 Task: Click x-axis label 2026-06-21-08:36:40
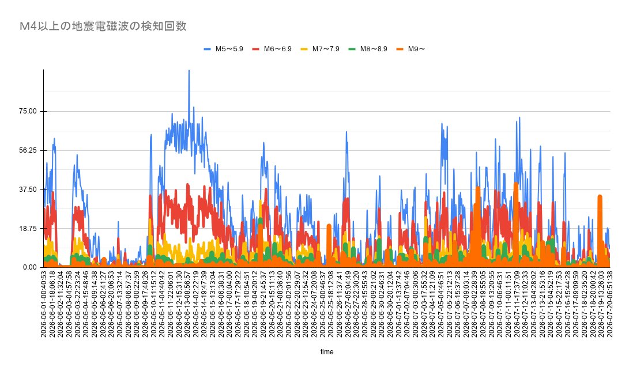point(280,304)
